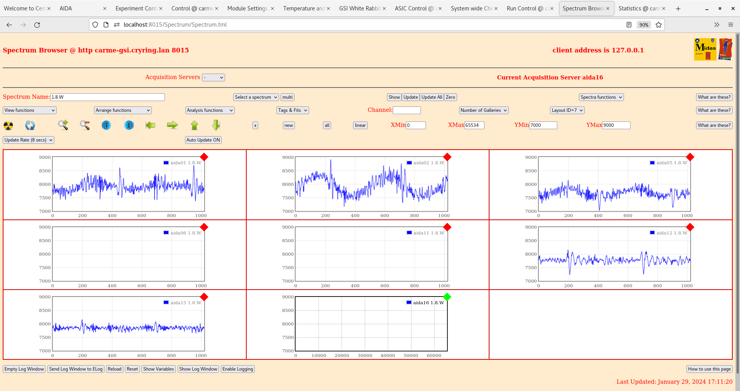Image resolution: width=740 pixels, height=391 pixels.
Task: Click the refresh spectra icon
Action: (30, 125)
